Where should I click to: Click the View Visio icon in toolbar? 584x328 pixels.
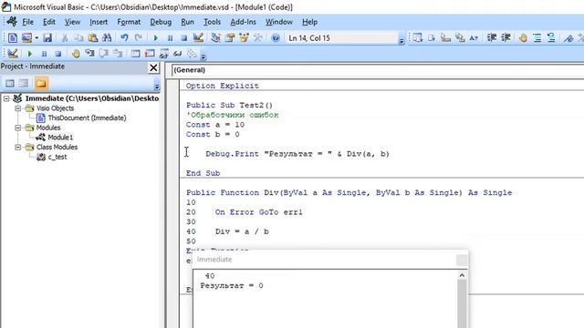pos(12,38)
